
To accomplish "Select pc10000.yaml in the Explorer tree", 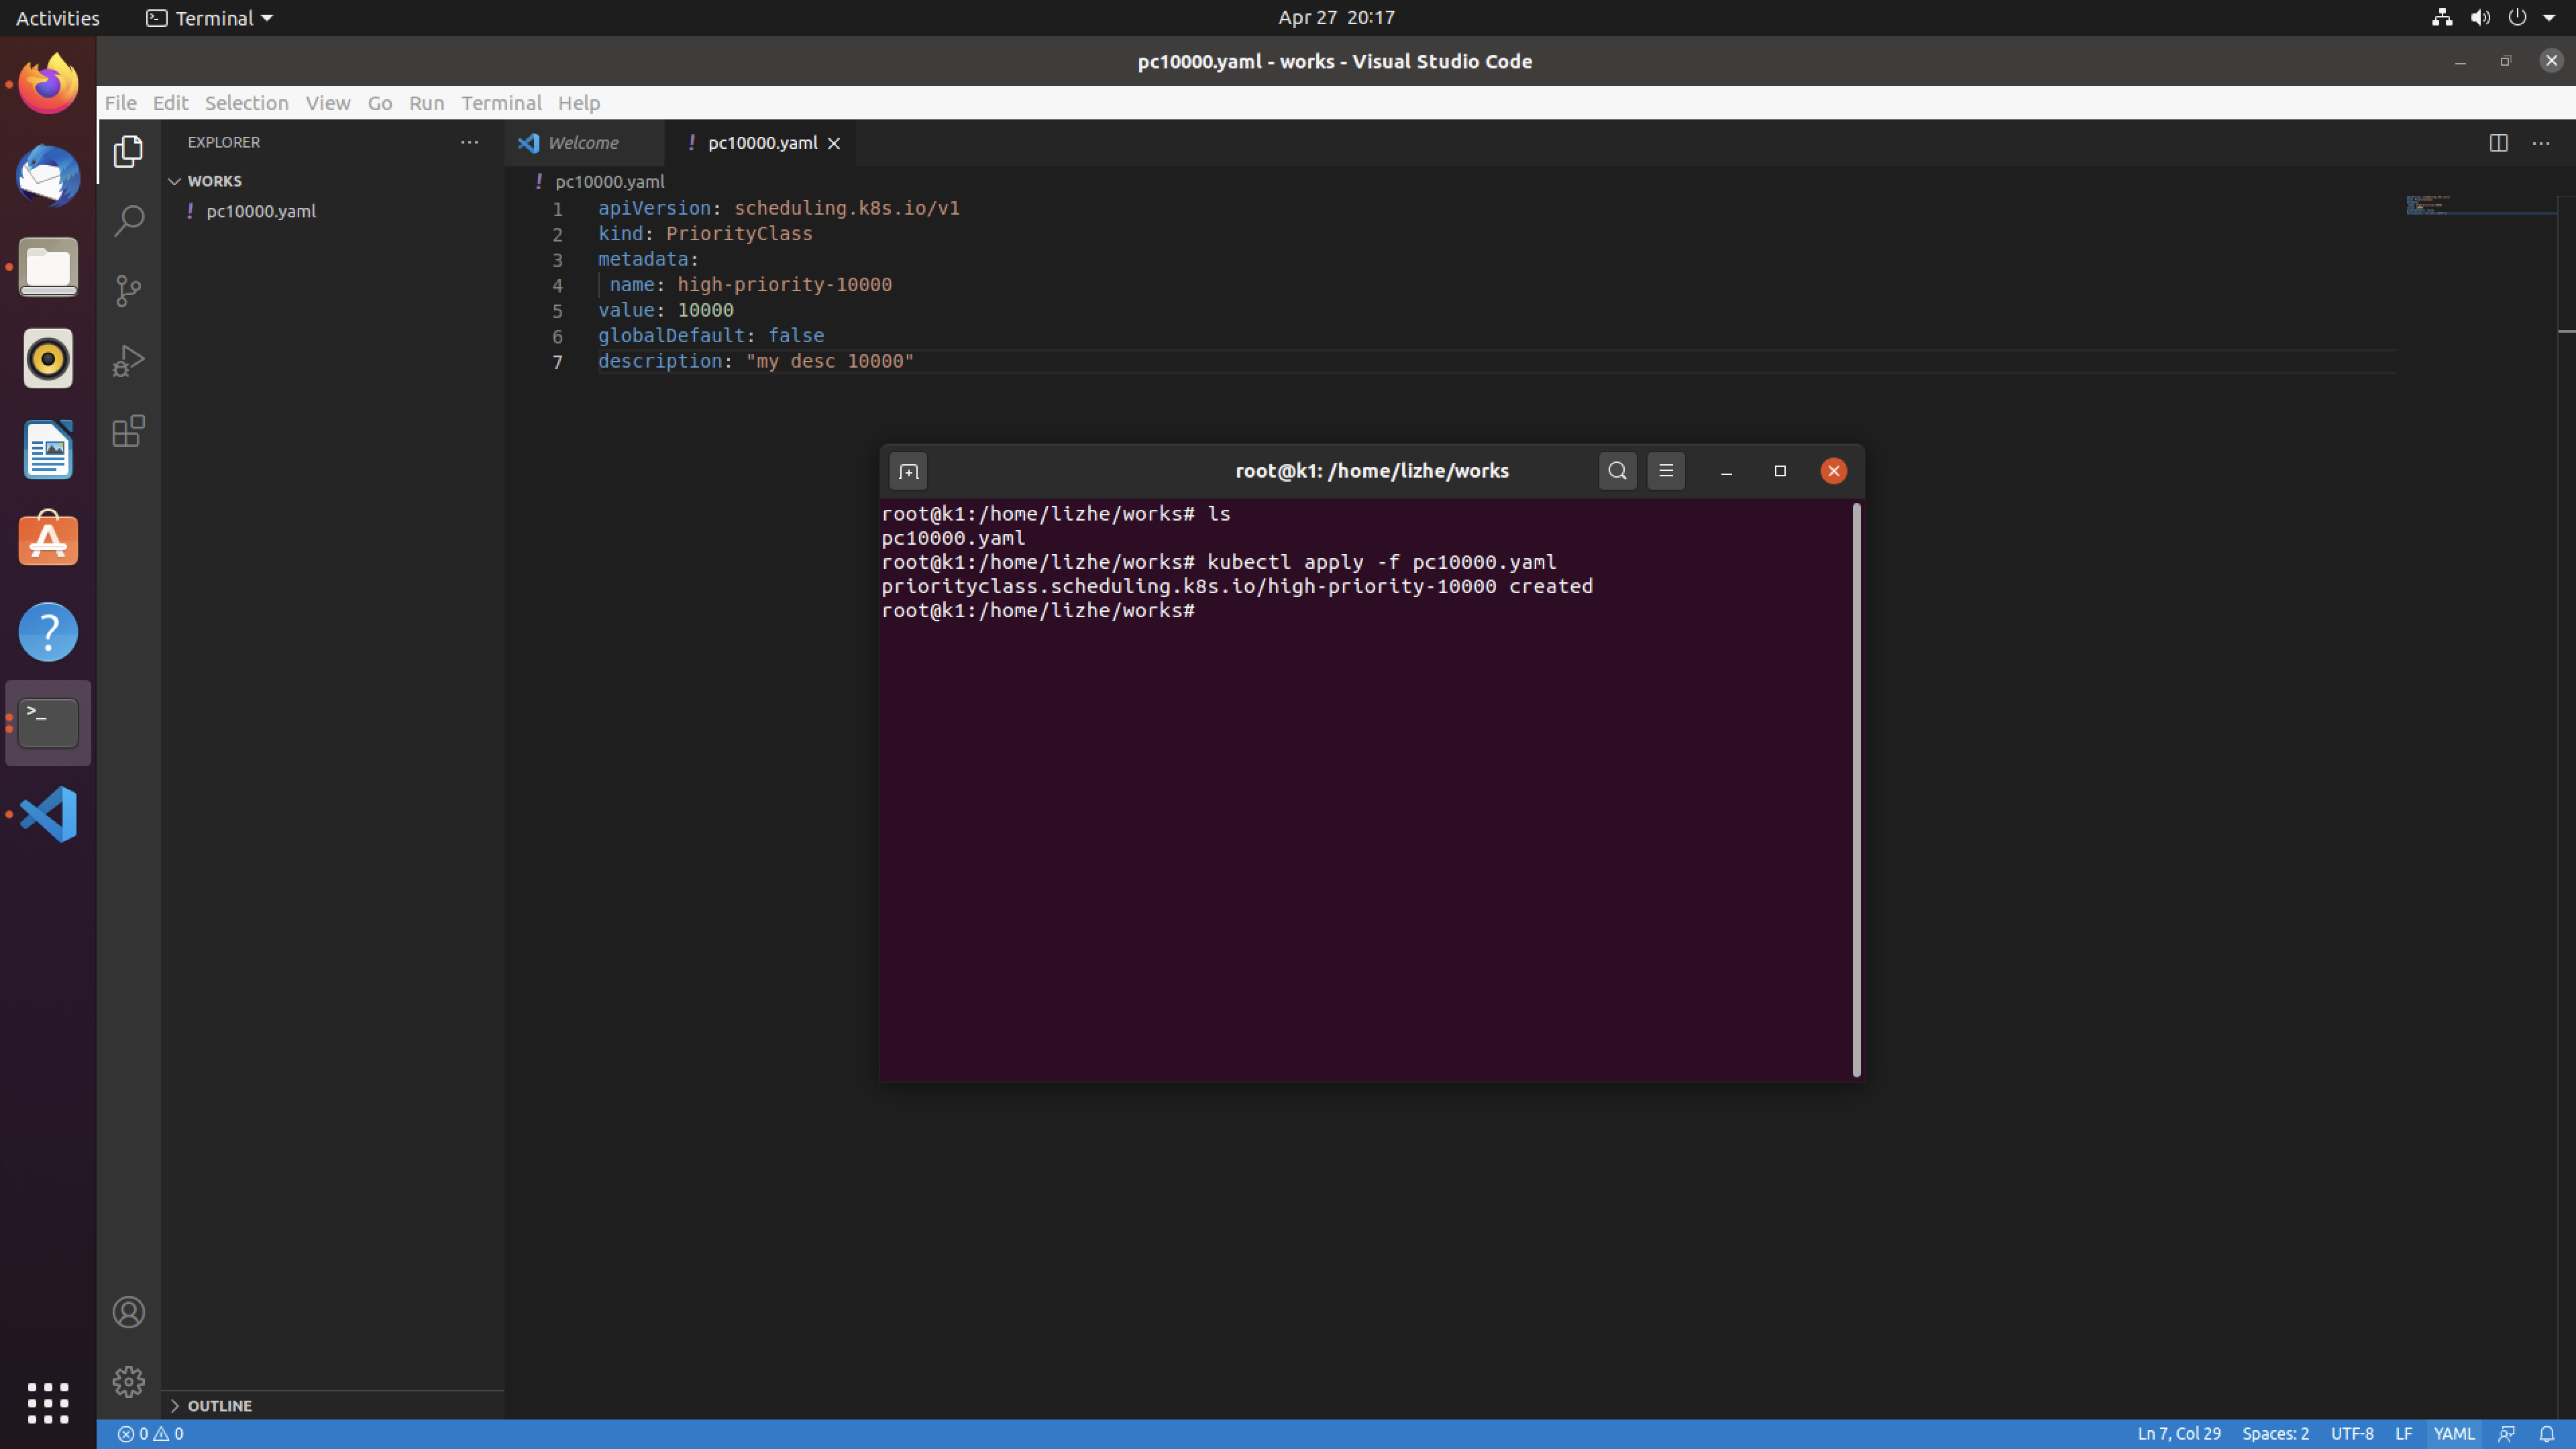I will pyautogui.click(x=261, y=211).
